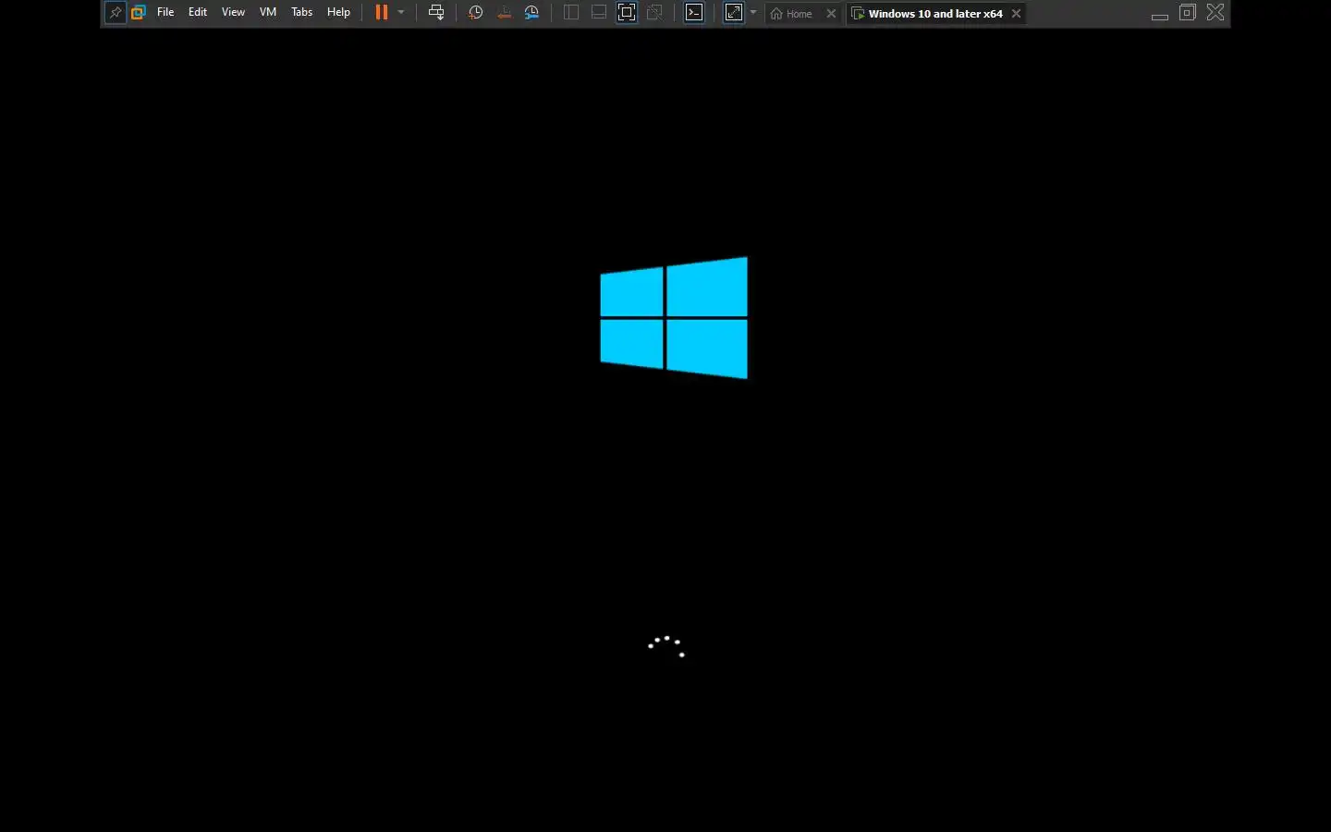Screen dimensions: 1331x832
Task: Open the snapshot manager
Action: click(x=531, y=13)
